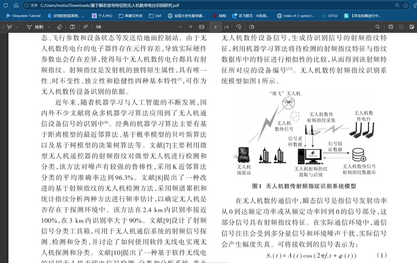Expand the highlighter color options dropdown

click(x=17, y=27)
